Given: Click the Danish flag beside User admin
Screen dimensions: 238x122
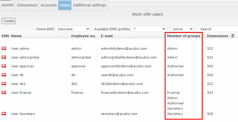Looking at the screenshot, I should 4,48.
